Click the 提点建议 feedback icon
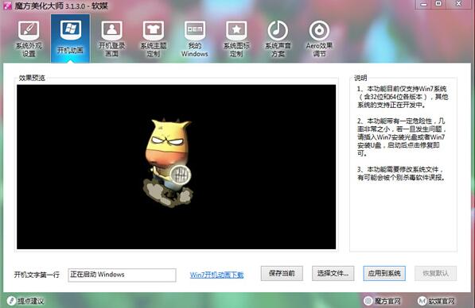The height and width of the screenshot is (308, 475). coord(11,301)
